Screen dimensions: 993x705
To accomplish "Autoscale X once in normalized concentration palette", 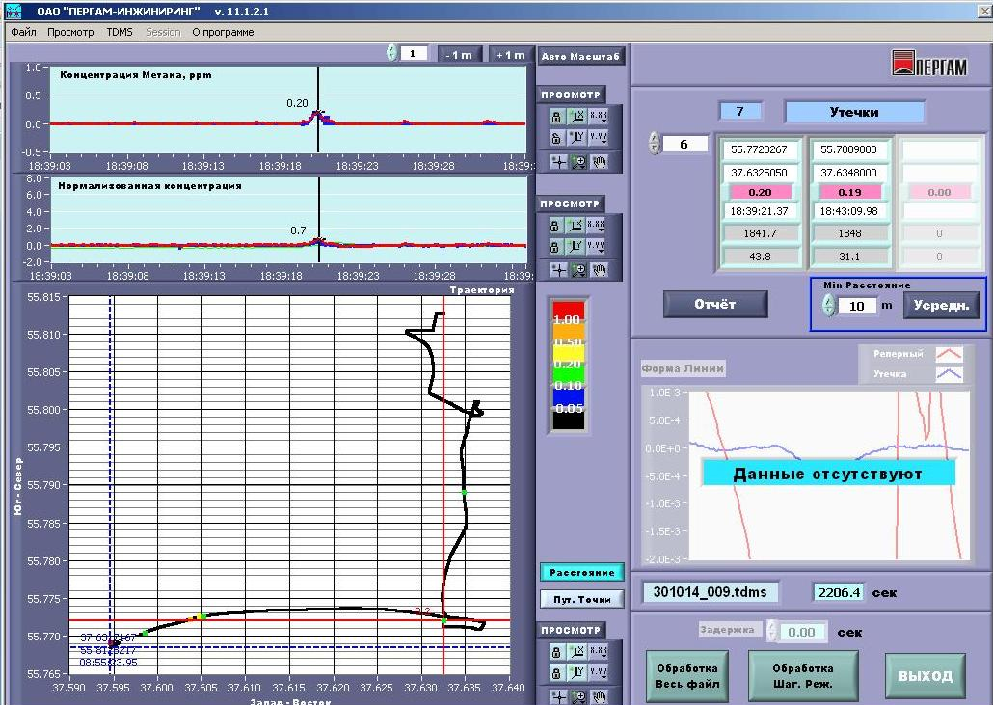I will (577, 226).
